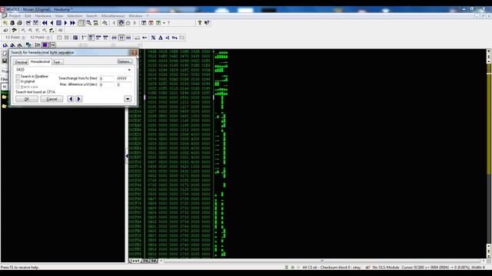
Task: Click the undo arrow toolbar icon
Action: point(145,38)
